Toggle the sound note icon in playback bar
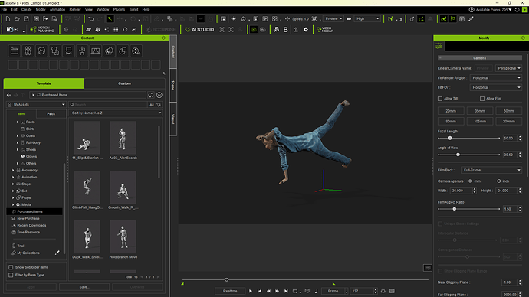 point(316,291)
